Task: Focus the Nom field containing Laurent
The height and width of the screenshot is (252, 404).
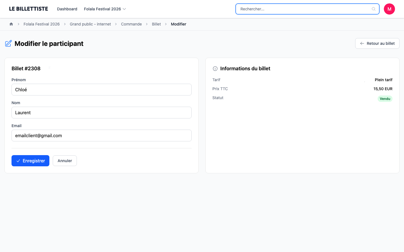Action: (102, 113)
